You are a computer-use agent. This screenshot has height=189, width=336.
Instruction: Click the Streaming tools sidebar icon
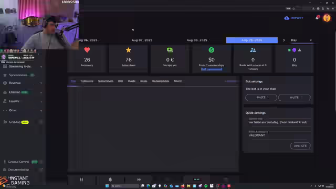coord(5,67)
